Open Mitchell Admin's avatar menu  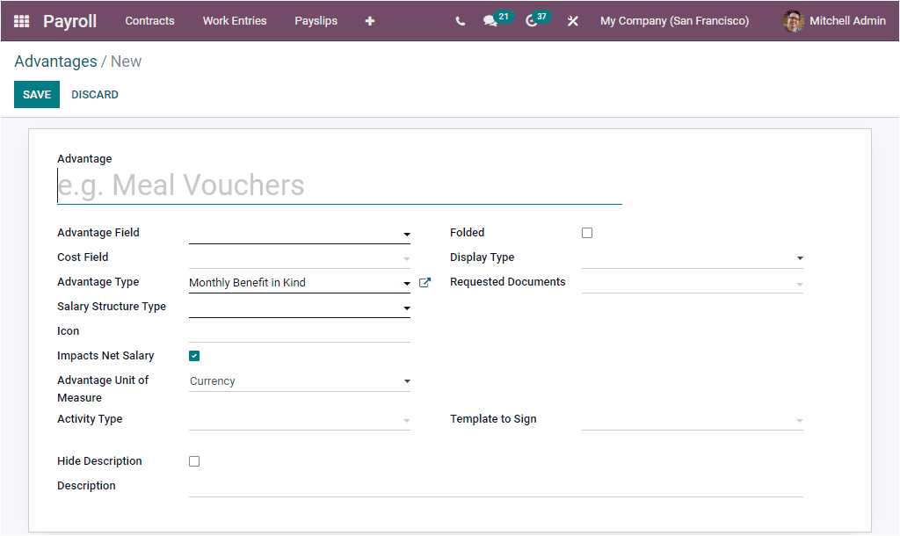tap(793, 20)
